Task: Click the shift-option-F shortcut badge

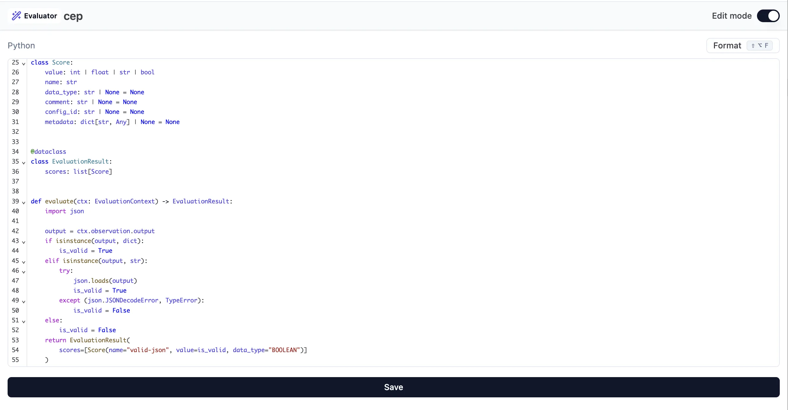Action: (760, 46)
